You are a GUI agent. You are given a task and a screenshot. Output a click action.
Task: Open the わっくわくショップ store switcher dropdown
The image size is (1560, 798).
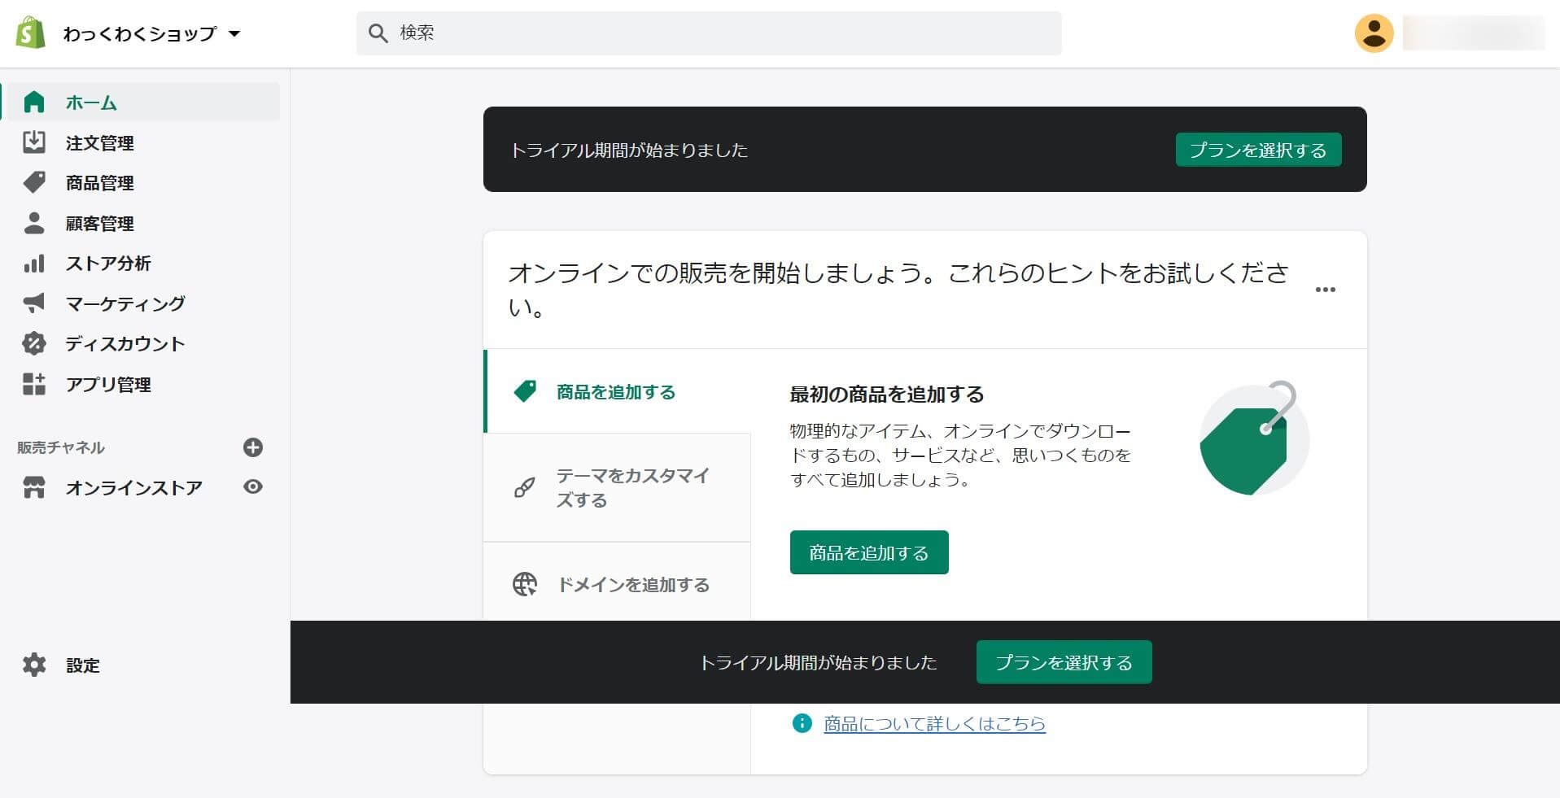(x=152, y=34)
